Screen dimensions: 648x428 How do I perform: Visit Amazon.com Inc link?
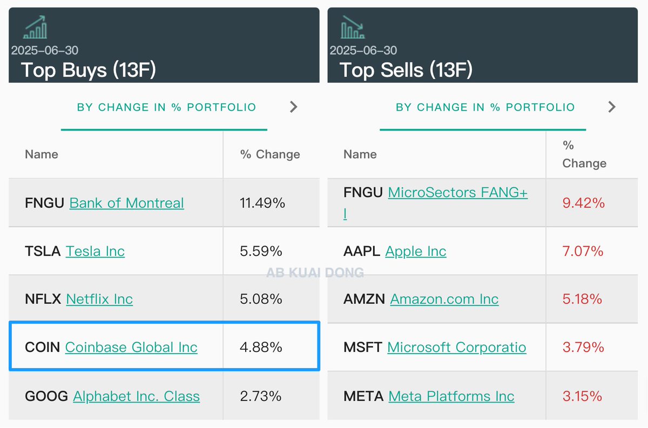click(444, 299)
